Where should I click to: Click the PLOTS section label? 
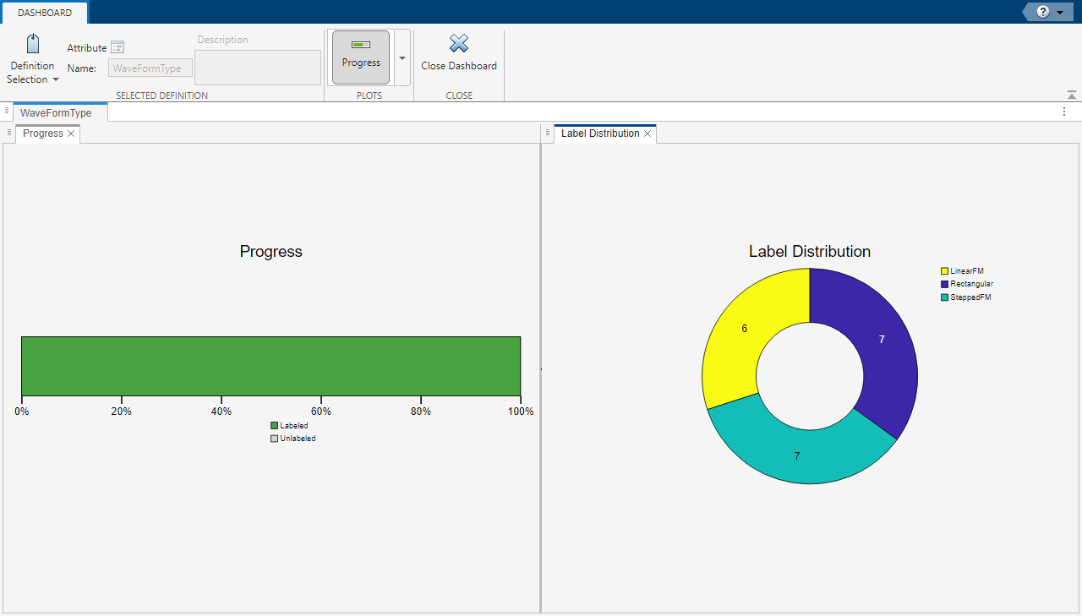point(369,95)
